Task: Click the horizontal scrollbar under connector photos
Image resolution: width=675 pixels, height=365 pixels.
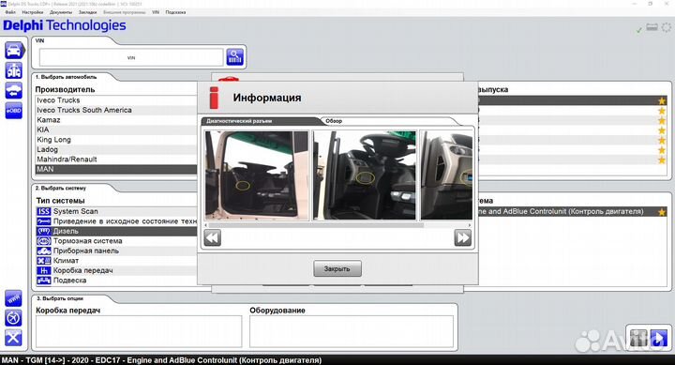Action: (x=317, y=225)
